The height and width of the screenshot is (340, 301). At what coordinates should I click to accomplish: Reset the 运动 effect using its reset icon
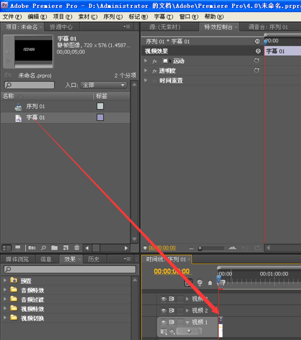tap(257, 61)
